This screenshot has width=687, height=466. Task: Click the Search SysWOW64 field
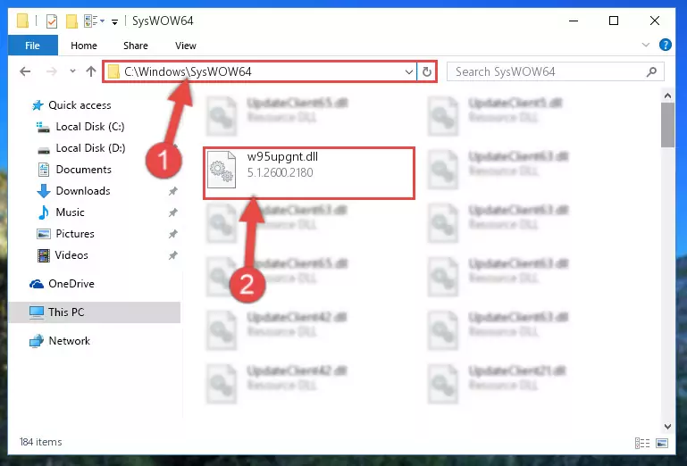pyautogui.click(x=555, y=71)
